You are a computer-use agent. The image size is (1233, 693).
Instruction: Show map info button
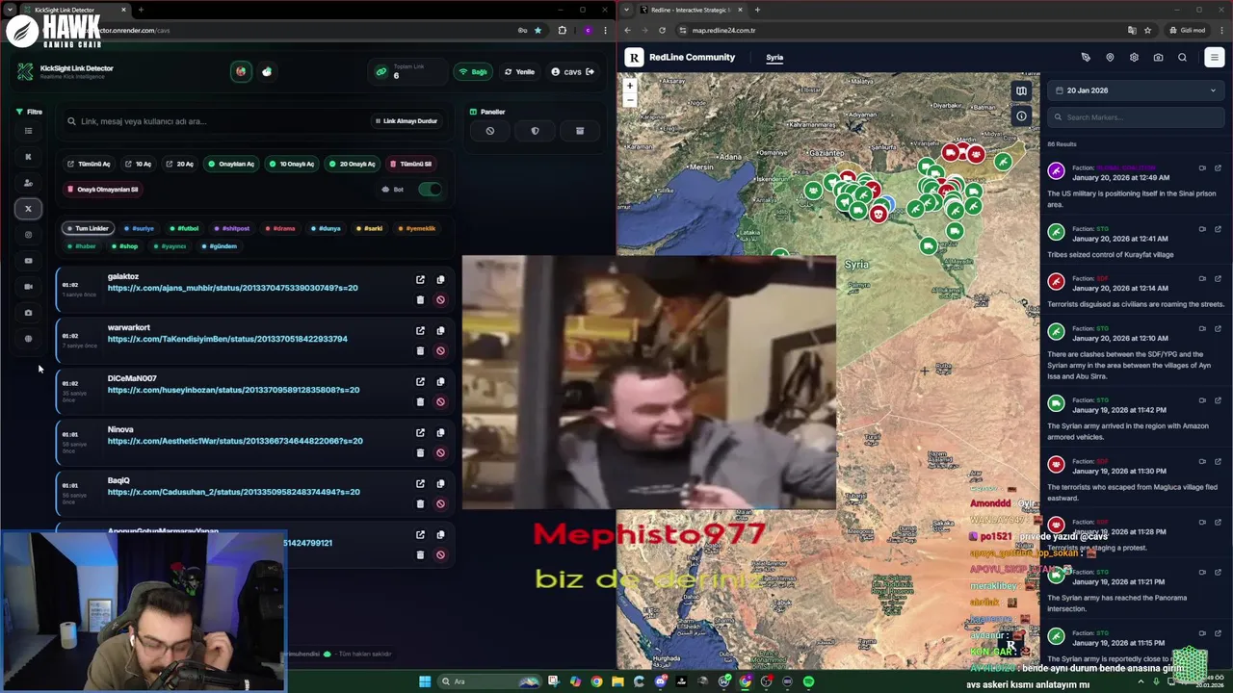pyautogui.click(x=1021, y=116)
